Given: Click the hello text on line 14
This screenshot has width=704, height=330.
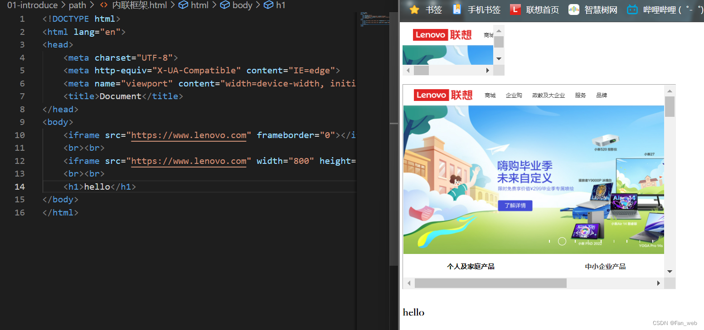Looking at the screenshot, I should (97, 187).
